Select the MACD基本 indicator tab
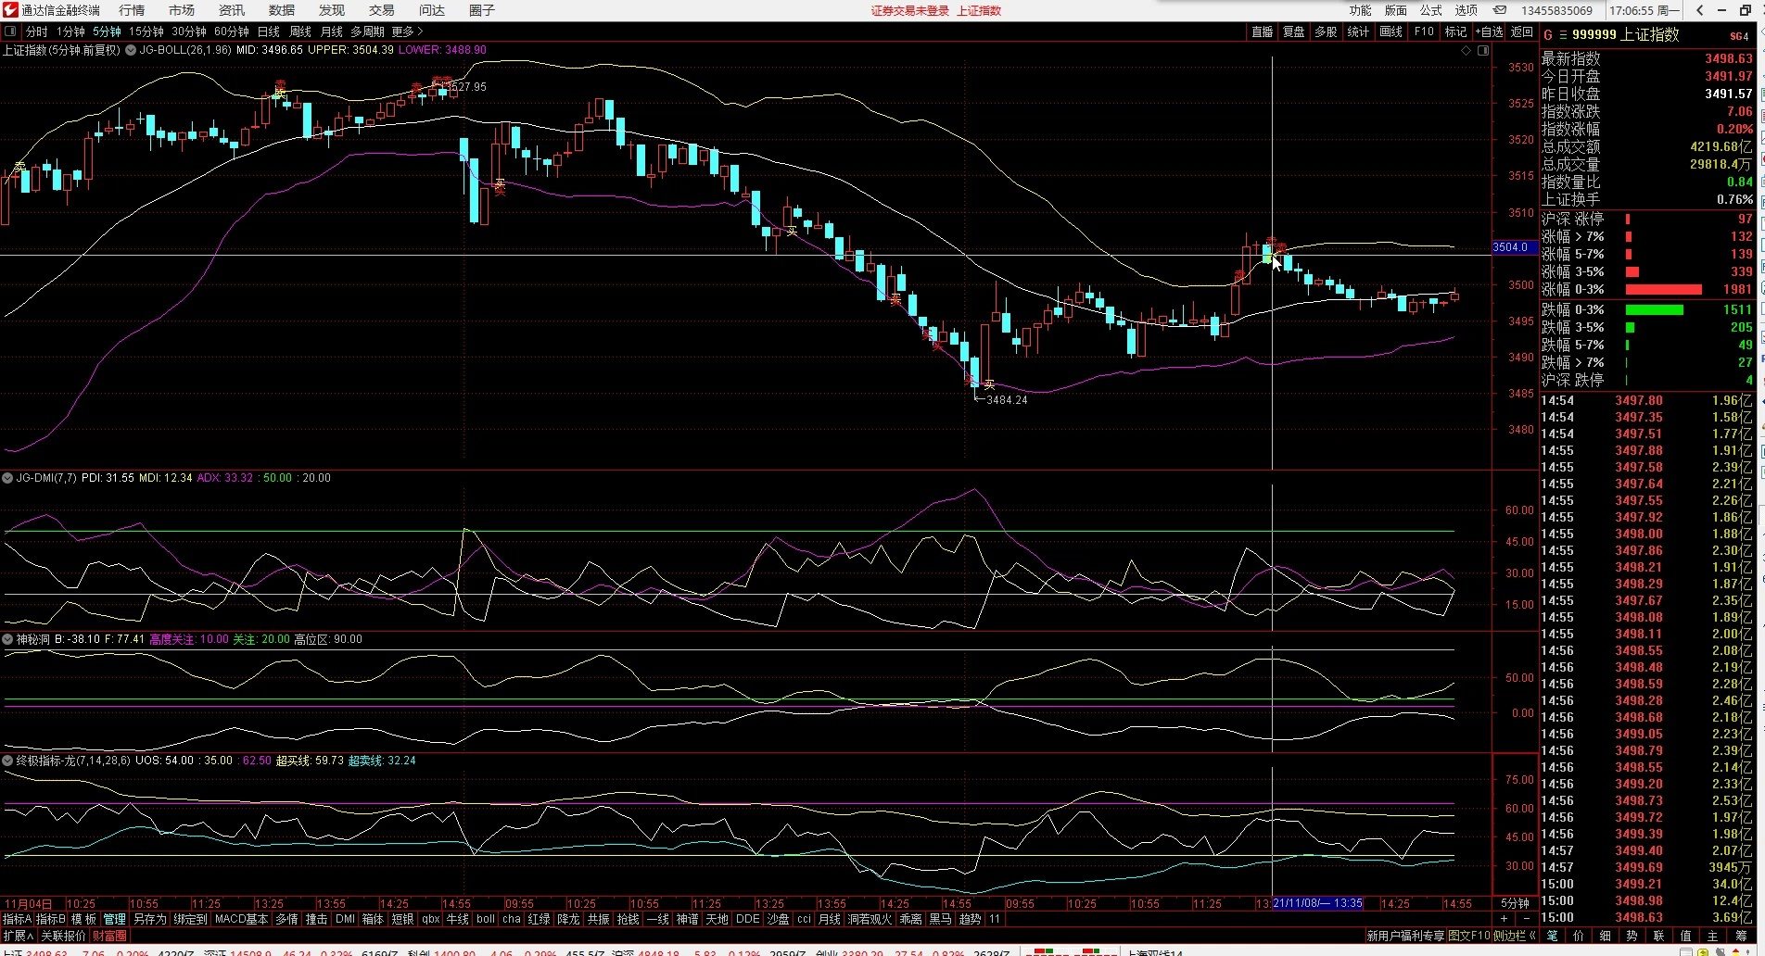 coord(241,919)
